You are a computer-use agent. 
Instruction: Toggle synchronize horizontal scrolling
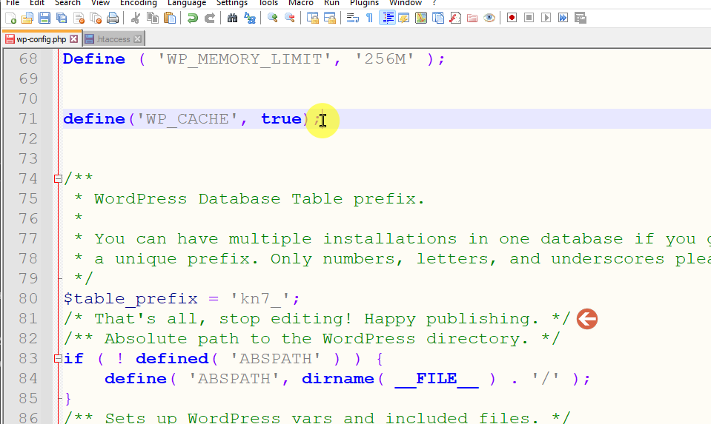pos(330,18)
